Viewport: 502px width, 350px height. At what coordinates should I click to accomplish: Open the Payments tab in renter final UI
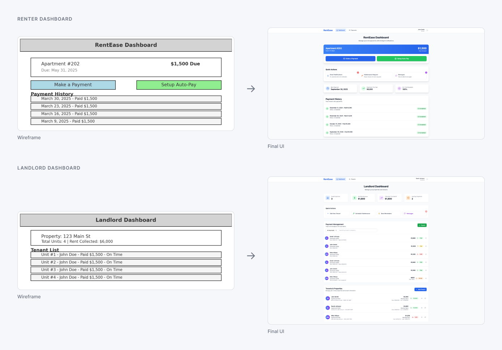coord(353,30)
